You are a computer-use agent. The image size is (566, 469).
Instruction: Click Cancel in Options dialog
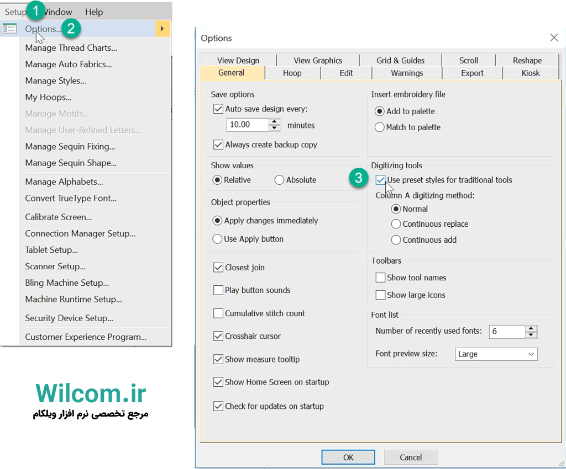click(411, 457)
